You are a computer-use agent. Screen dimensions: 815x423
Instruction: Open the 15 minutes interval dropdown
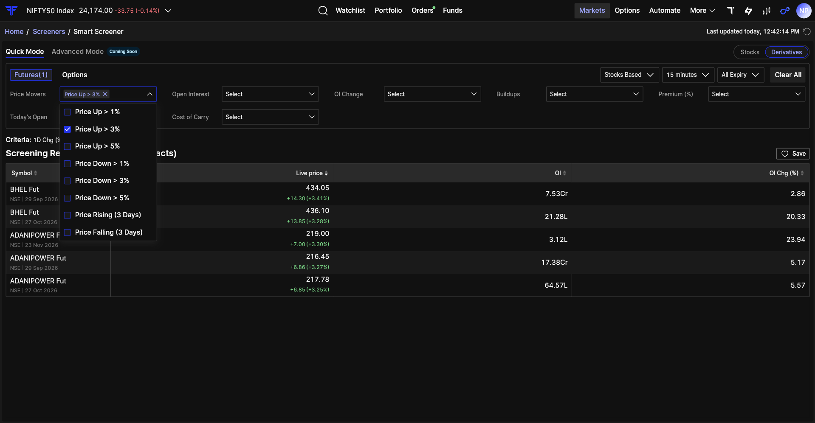(688, 75)
